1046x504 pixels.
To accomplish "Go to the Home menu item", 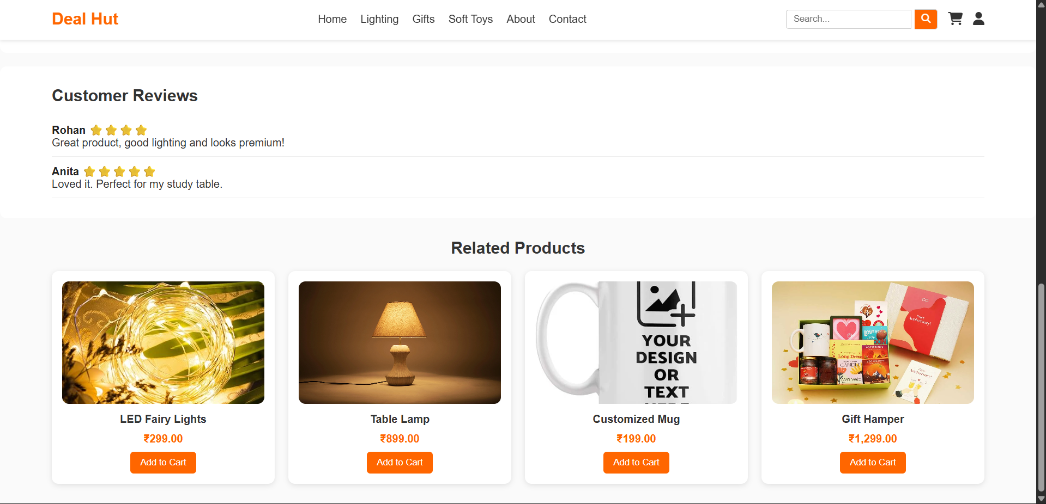I will point(332,19).
